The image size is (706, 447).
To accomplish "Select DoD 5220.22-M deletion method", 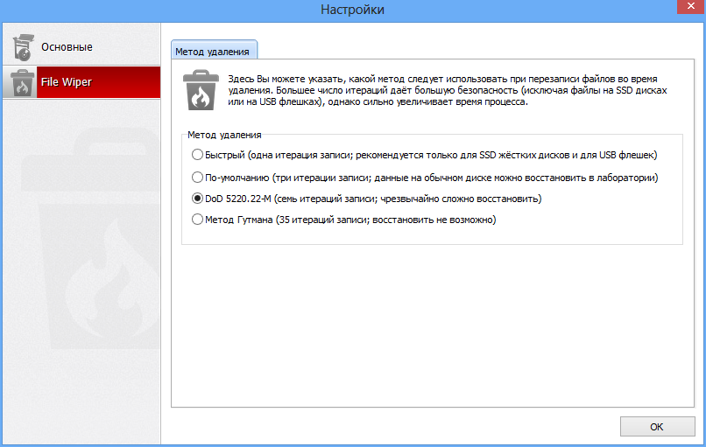I will [366, 199].
